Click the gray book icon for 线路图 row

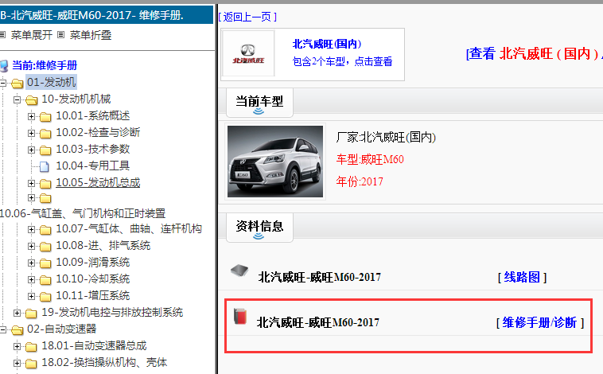point(239,271)
